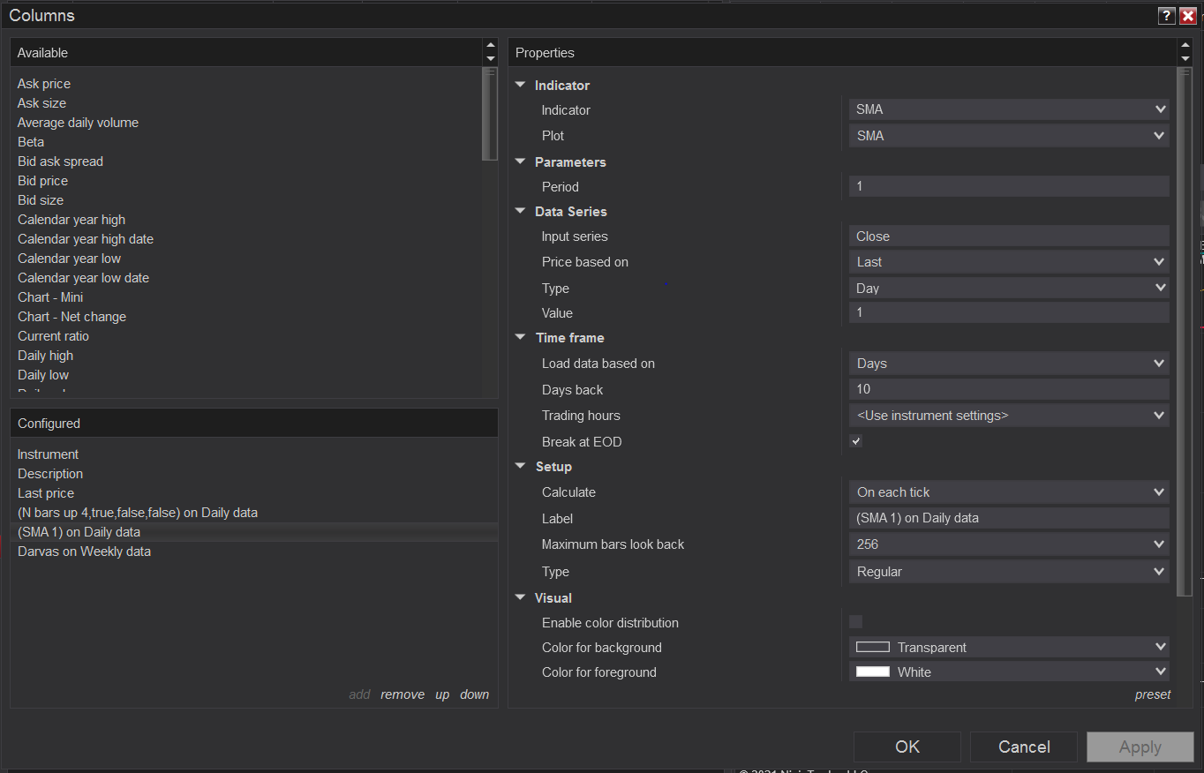This screenshot has width=1204, height=773.
Task: Open the Indicator dropdown showing SMA
Action: [x=1009, y=109]
